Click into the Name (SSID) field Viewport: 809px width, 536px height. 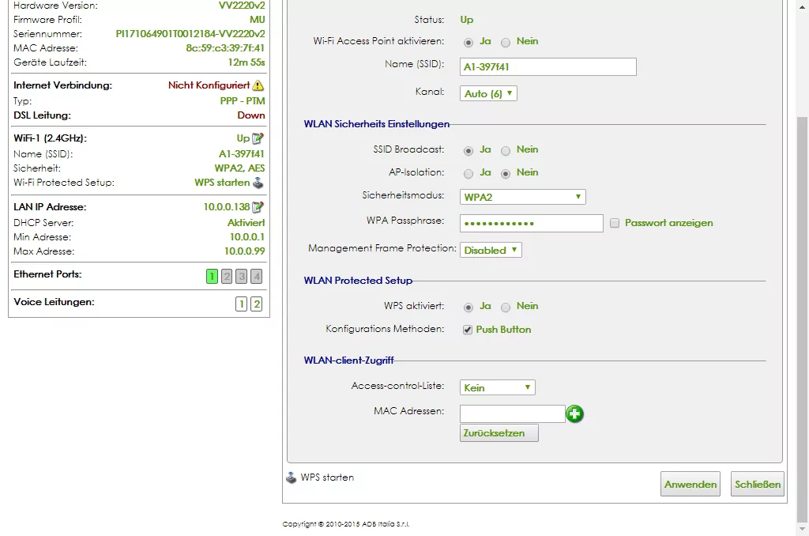click(547, 66)
